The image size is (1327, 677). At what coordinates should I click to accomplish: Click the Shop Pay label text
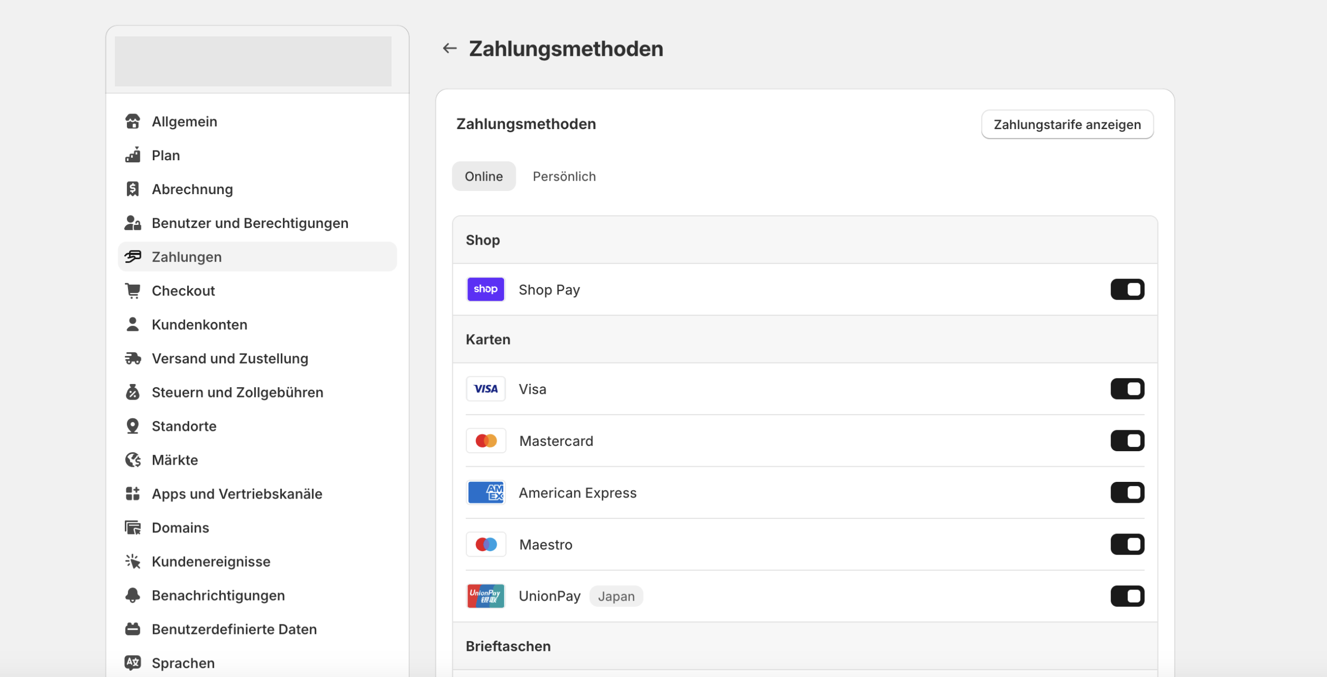[549, 289]
